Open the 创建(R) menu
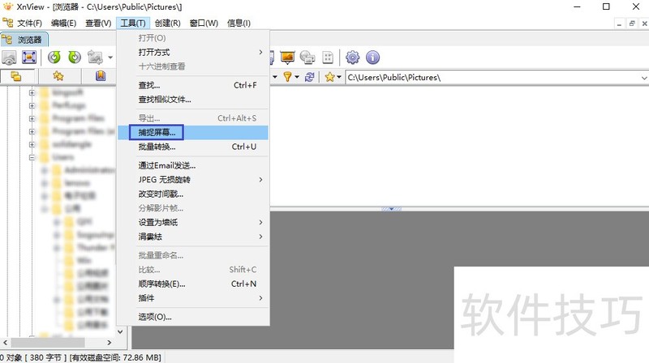The width and height of the screenshot is (649, 363). click(x=167, y=23)
